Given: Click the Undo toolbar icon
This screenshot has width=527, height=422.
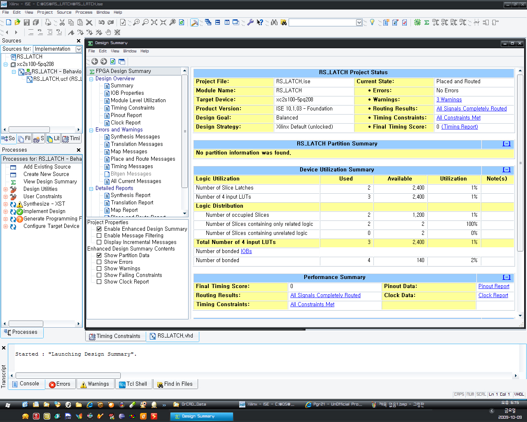Looking at the screenshot, I should pyautogui.click(x=101, y=22).
